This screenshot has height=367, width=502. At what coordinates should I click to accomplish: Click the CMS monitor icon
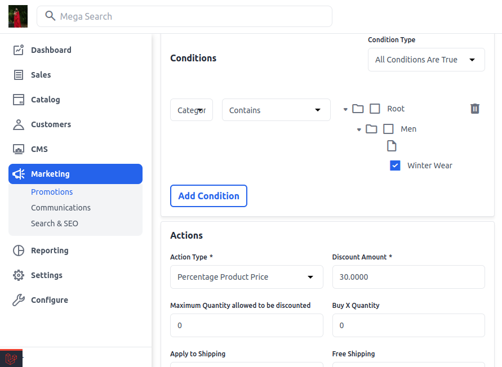point(19,149)
